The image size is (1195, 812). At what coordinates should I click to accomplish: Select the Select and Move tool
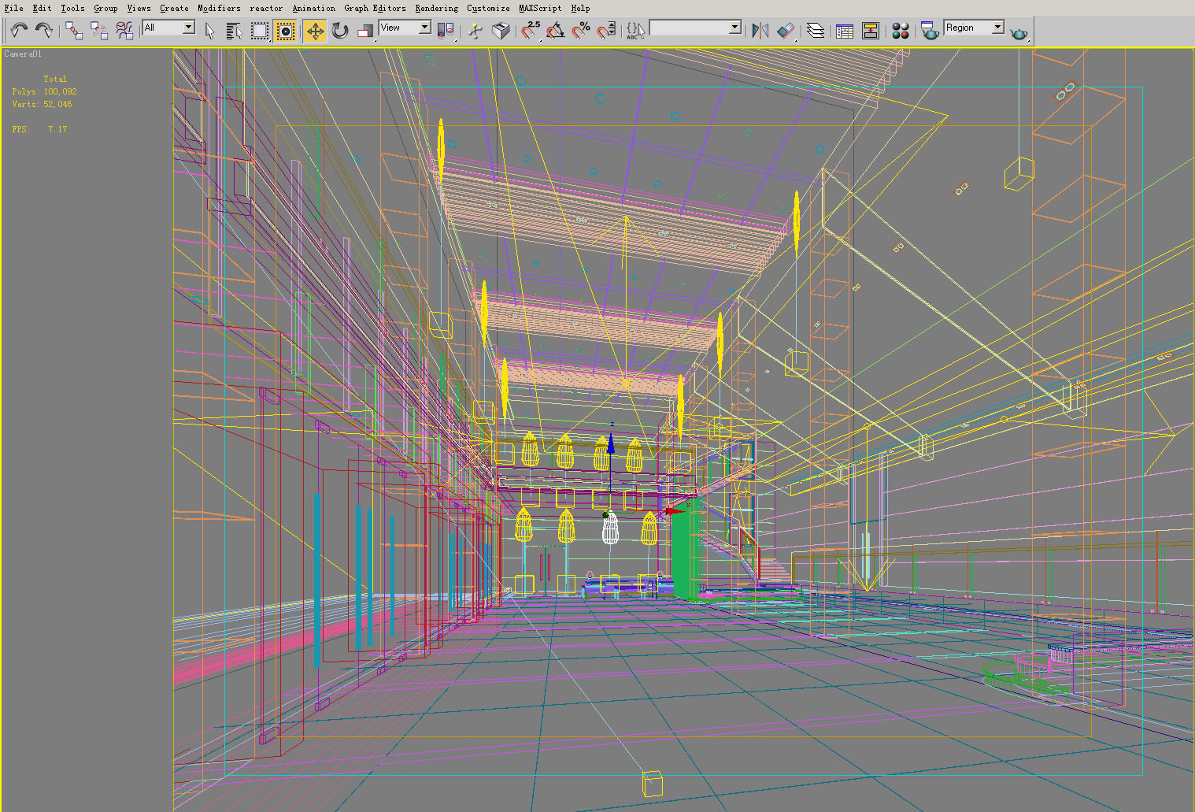click(315, 31)
